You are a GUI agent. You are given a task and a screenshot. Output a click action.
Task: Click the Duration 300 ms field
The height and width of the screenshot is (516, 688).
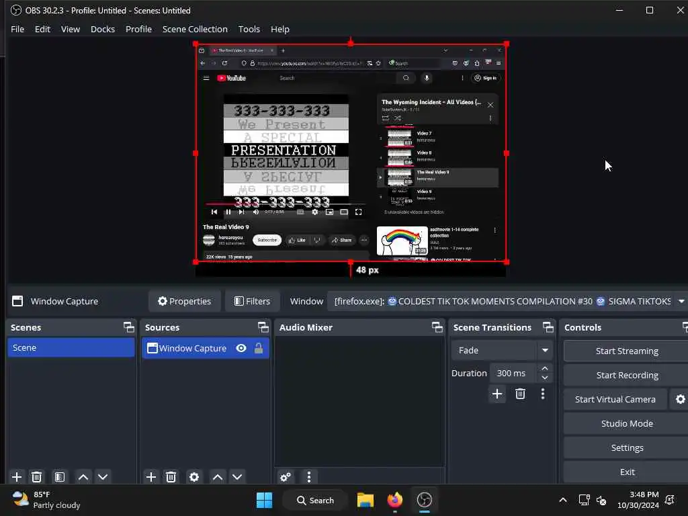coord(513,373)
